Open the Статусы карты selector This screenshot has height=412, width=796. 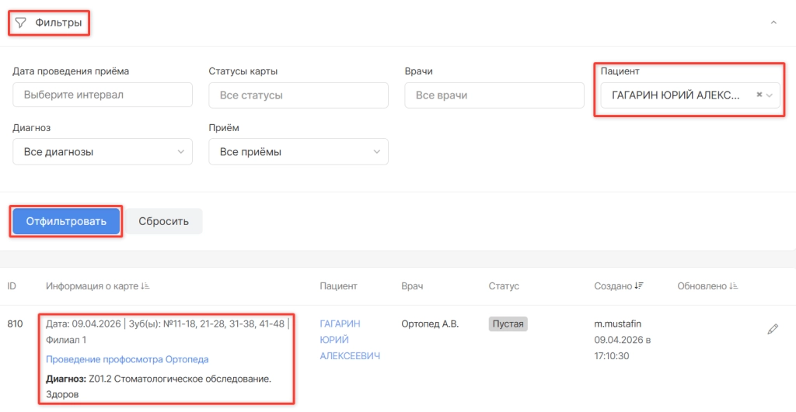298,95
